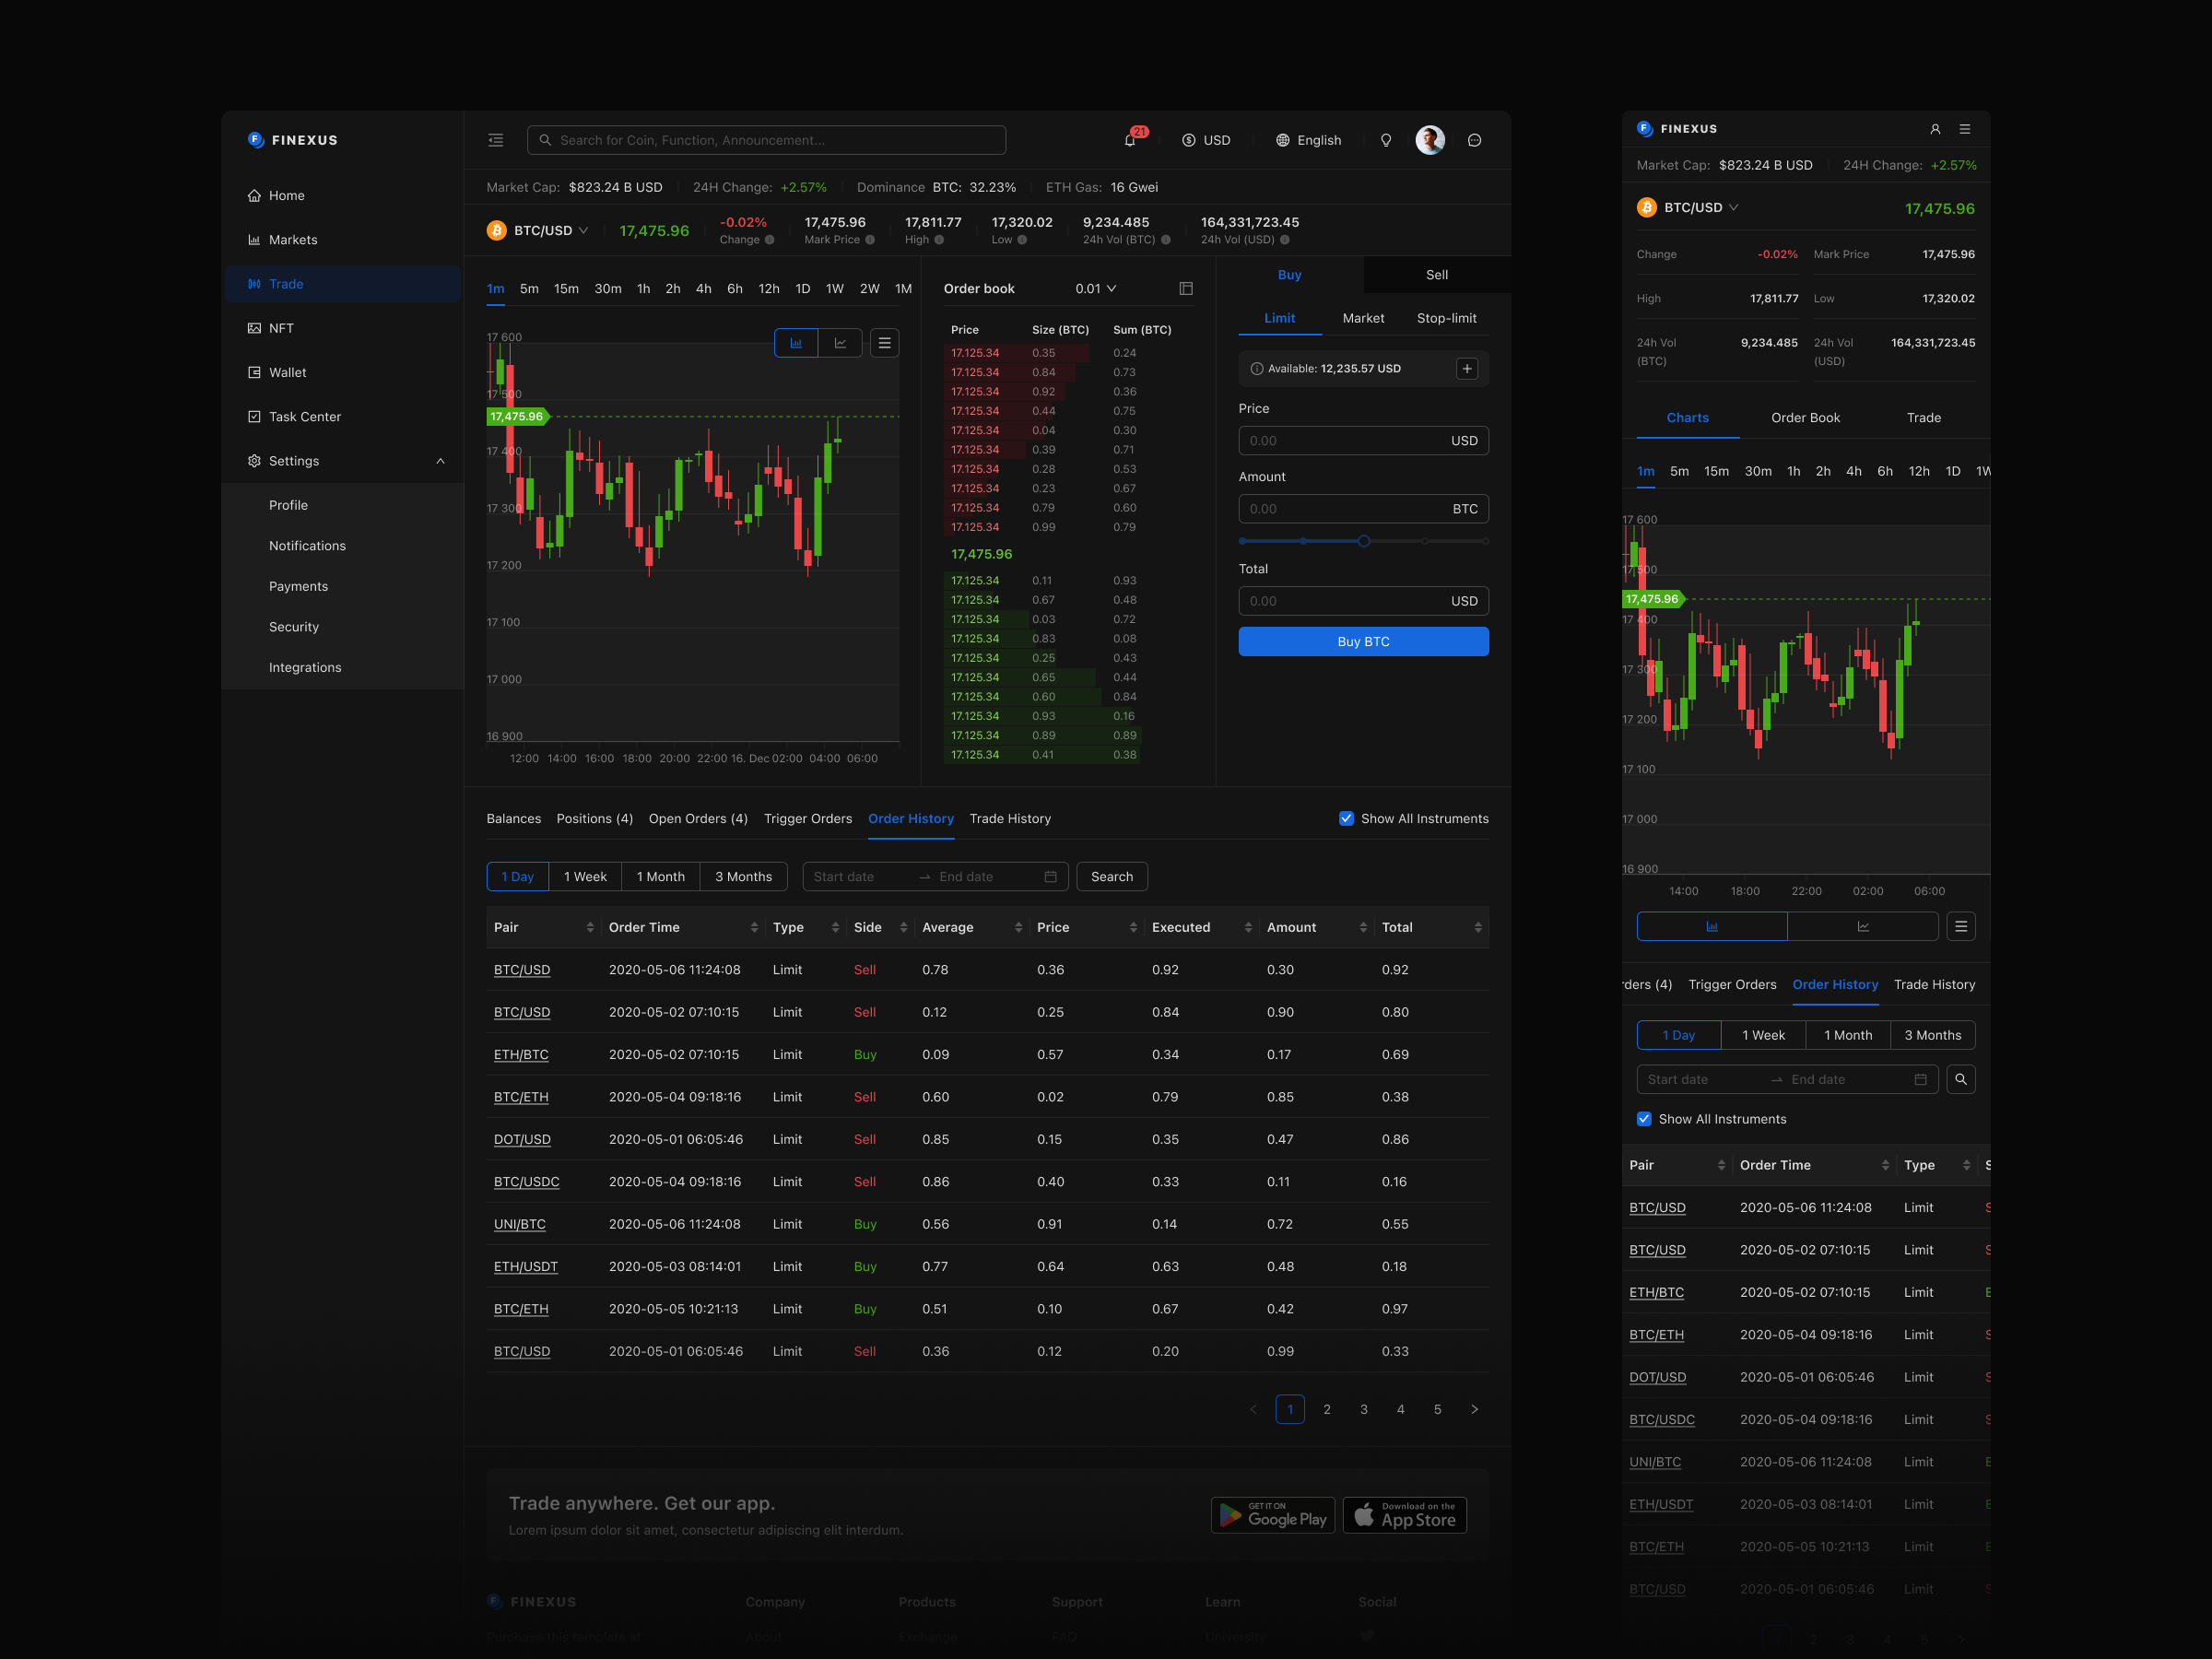Open the Trade History tab in desktop view
Viewport: 2212px width, 1659px height.
(x=1010, y=818)
